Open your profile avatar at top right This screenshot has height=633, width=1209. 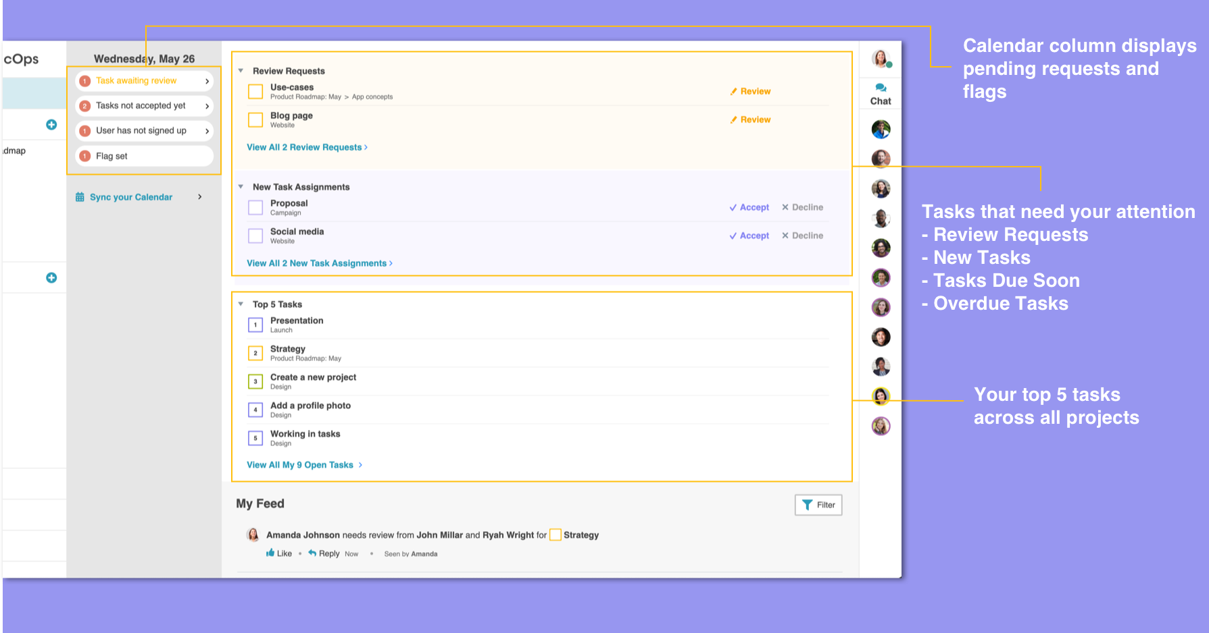(x=880, y=59)
